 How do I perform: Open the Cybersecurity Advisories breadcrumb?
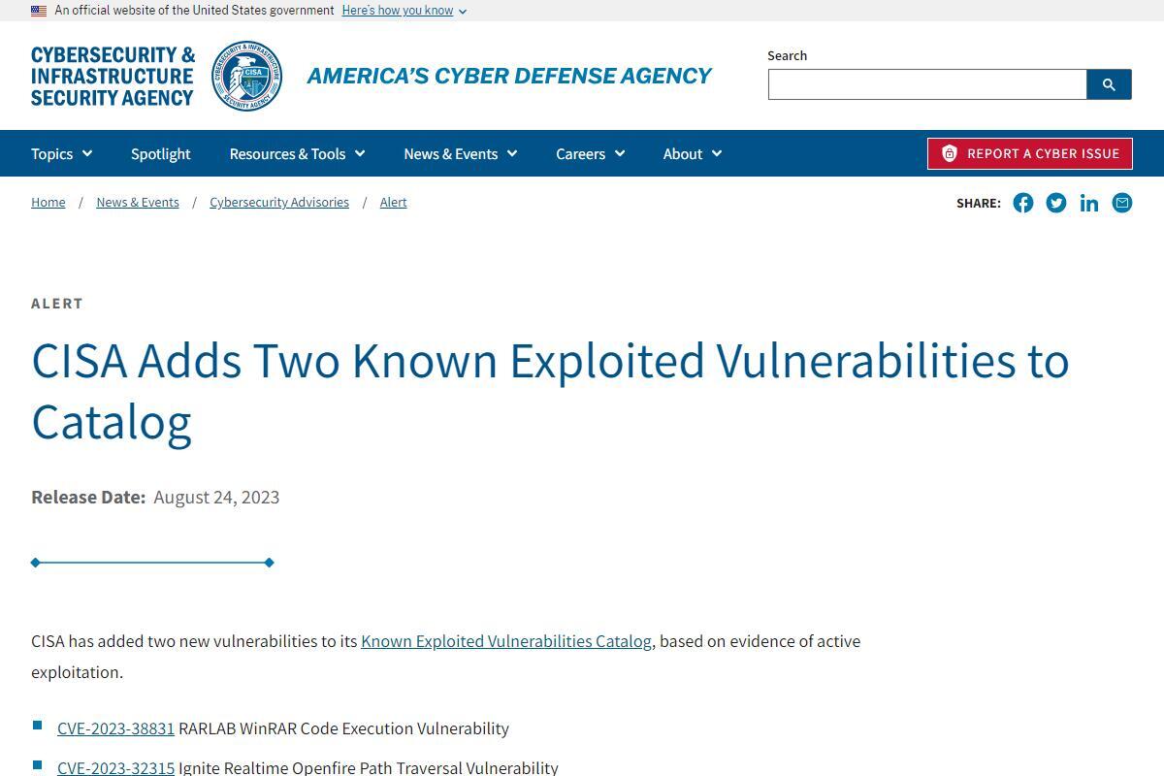click(x=279, y=202)
